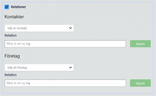Click the chevron arrow on the contact dropdown
The image size is (156, 96).
[x=70, y=28]
